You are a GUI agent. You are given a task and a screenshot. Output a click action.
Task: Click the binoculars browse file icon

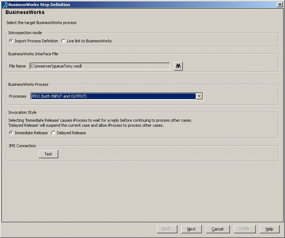click(178, 66)
